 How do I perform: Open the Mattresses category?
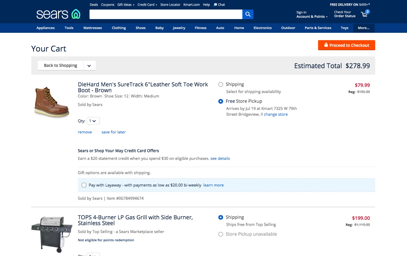92,28
